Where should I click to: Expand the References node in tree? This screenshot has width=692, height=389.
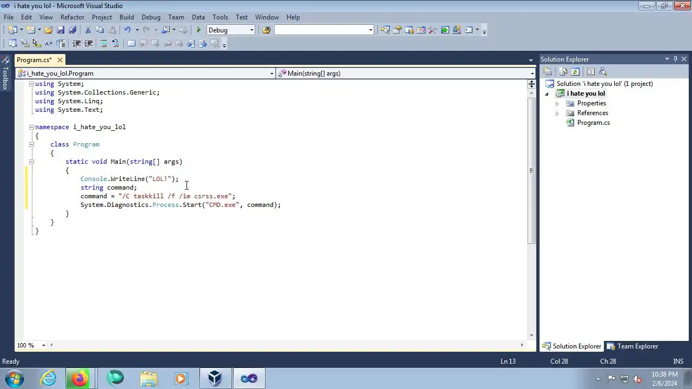(557, 113)
